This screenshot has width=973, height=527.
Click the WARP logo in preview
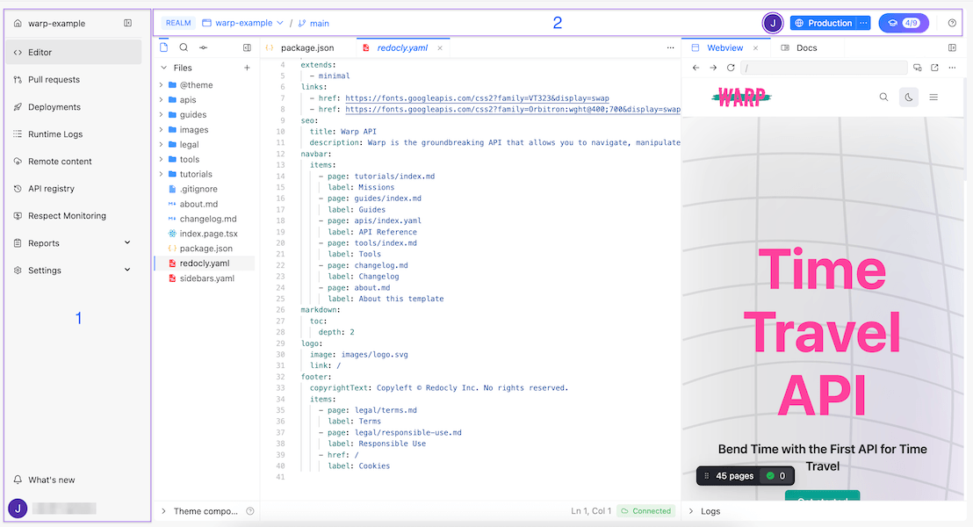[741, 97]
